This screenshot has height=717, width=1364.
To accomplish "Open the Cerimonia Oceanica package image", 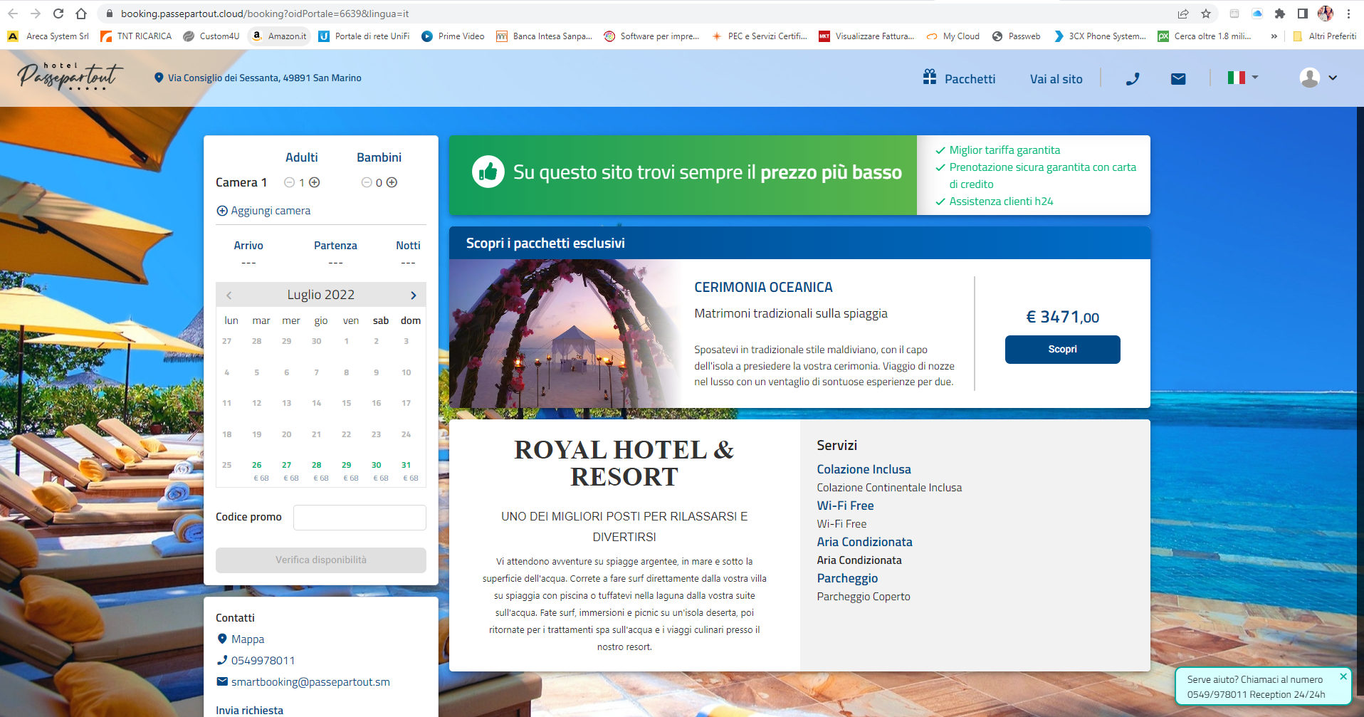I will coord(565,333).
